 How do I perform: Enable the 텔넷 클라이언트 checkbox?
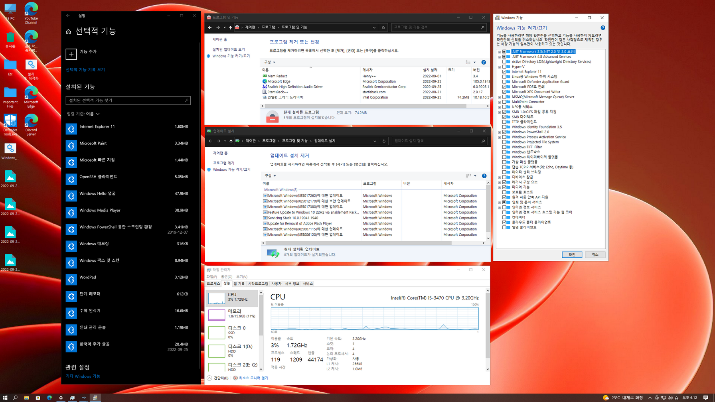[x=504, y=227]
